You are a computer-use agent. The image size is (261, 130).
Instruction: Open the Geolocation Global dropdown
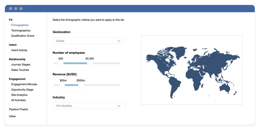pos(89,41)
